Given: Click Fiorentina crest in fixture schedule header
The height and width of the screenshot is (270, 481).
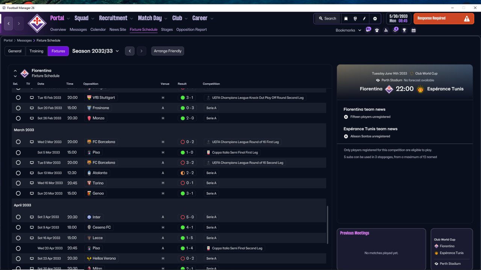Looking at the screenshot, I should tap(25, 73).
